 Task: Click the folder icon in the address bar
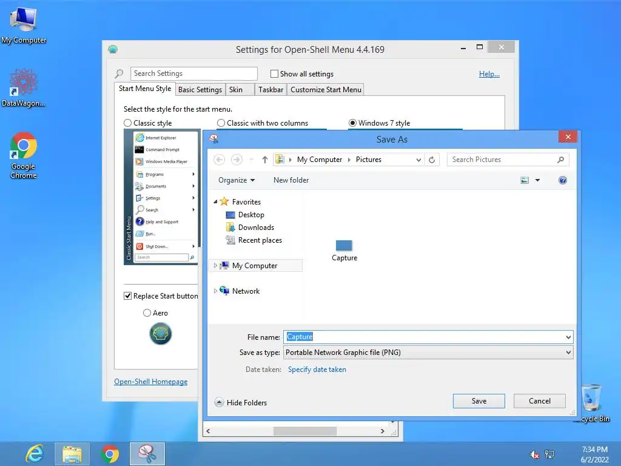coord(280,160)
